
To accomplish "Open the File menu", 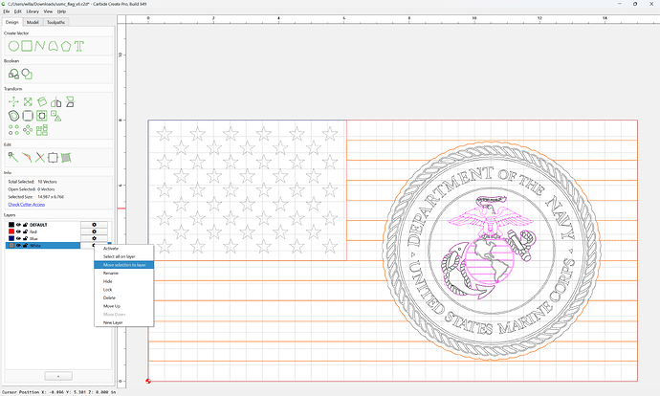I will coord(7,11).
